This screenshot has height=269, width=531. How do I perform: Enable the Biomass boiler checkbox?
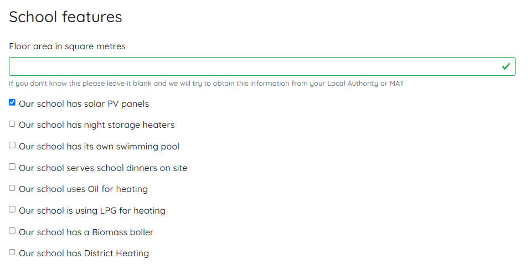tap(12, 231)
